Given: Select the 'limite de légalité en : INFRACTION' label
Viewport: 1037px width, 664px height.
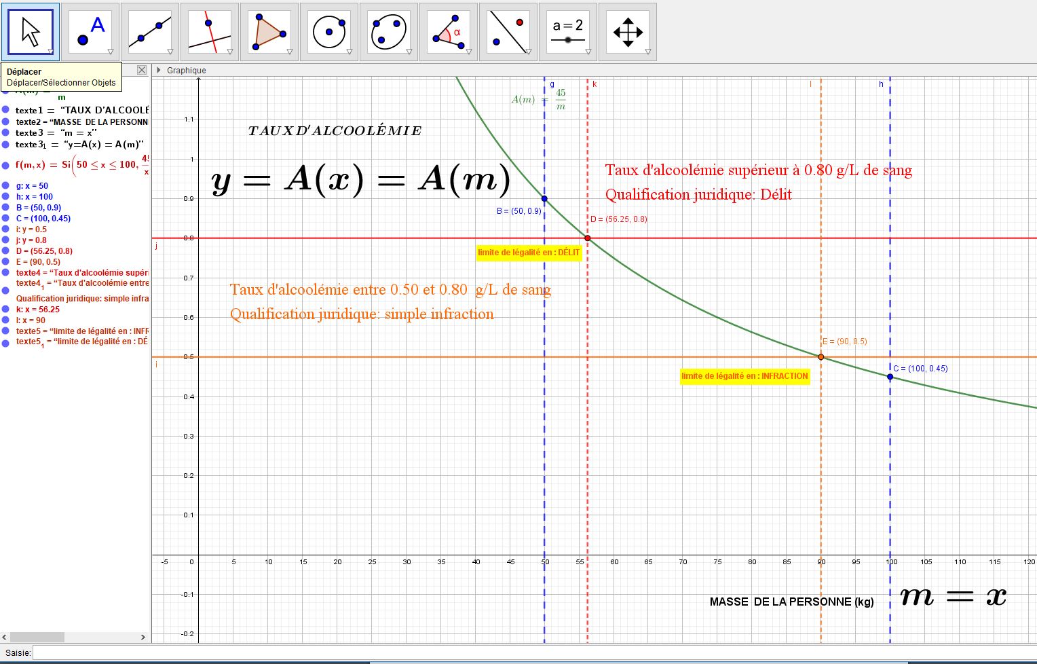Looking at the screenshot, I should click(x=744, y=376).
